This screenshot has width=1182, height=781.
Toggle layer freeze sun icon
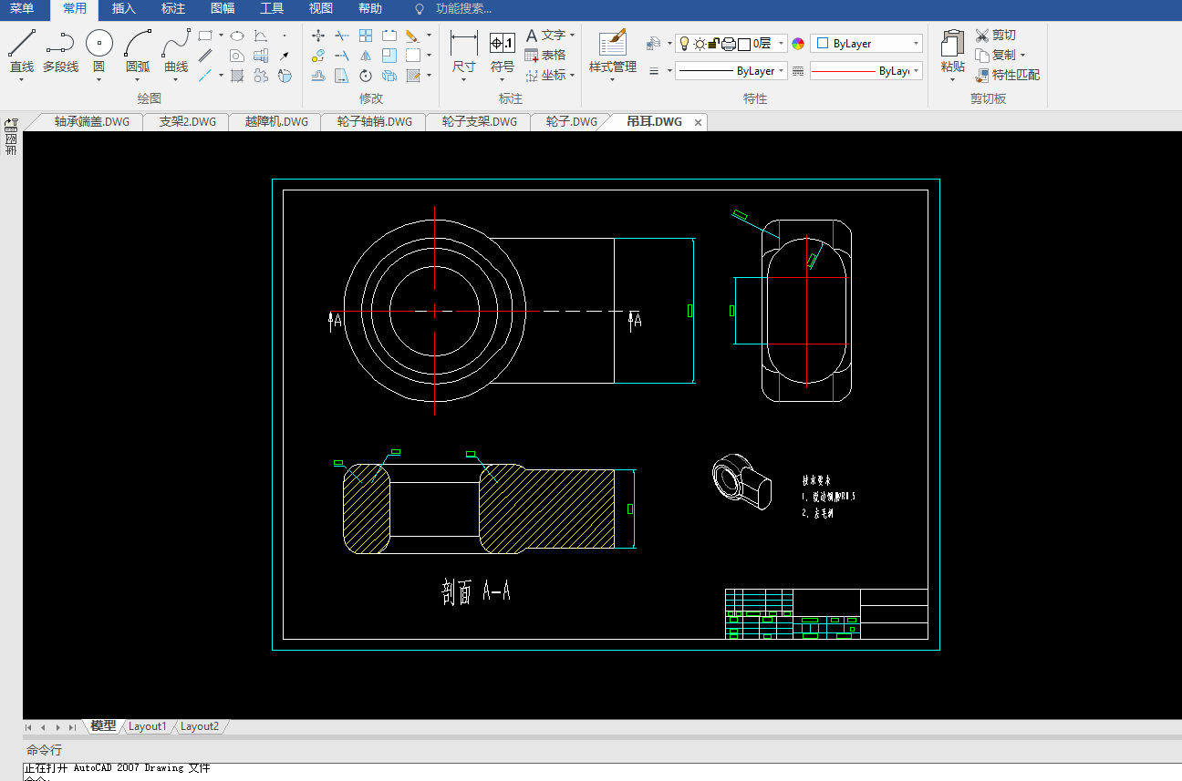[700, 44]
